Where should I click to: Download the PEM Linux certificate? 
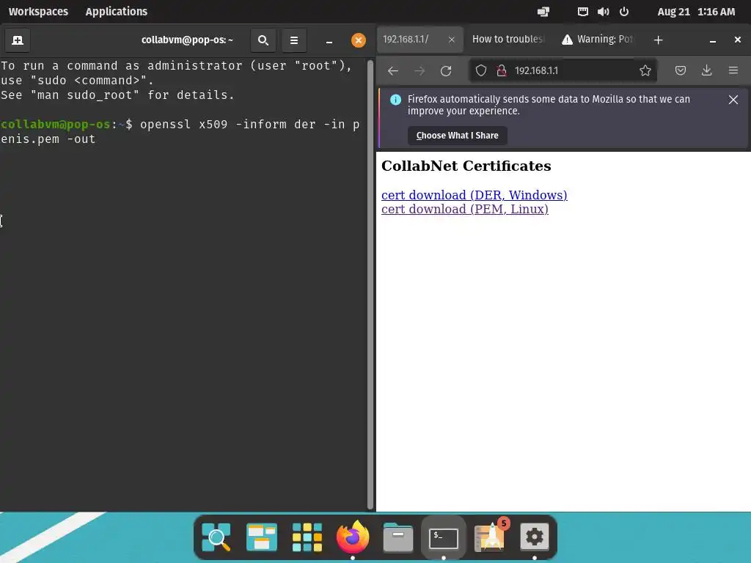coord(464,209)
